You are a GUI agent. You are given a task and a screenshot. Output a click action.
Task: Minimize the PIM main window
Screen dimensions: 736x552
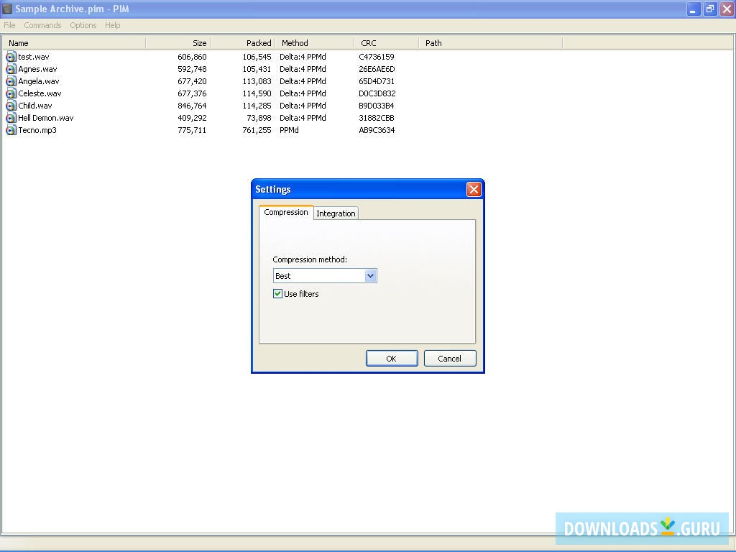click(694, 9)
